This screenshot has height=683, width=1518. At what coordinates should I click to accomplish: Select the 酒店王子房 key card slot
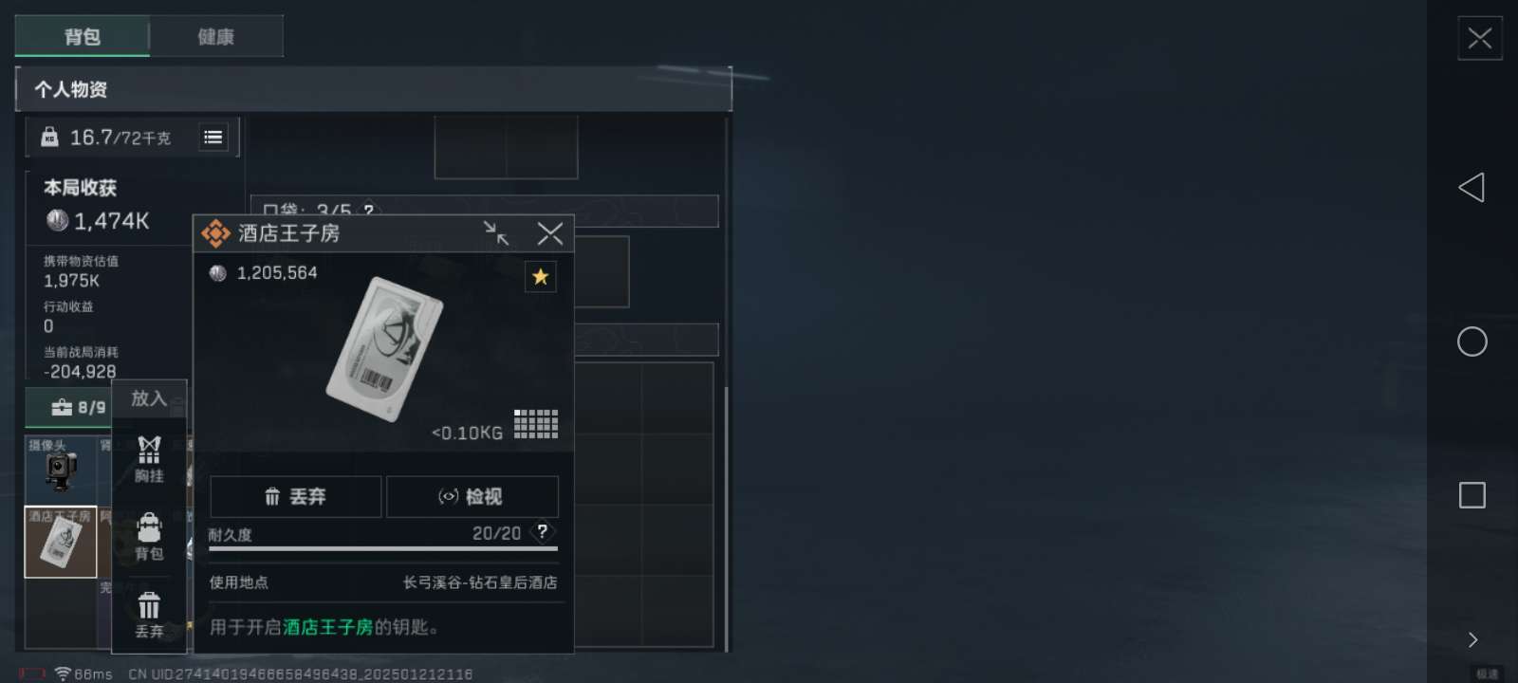pyautogui.click(x=61, y=542)
